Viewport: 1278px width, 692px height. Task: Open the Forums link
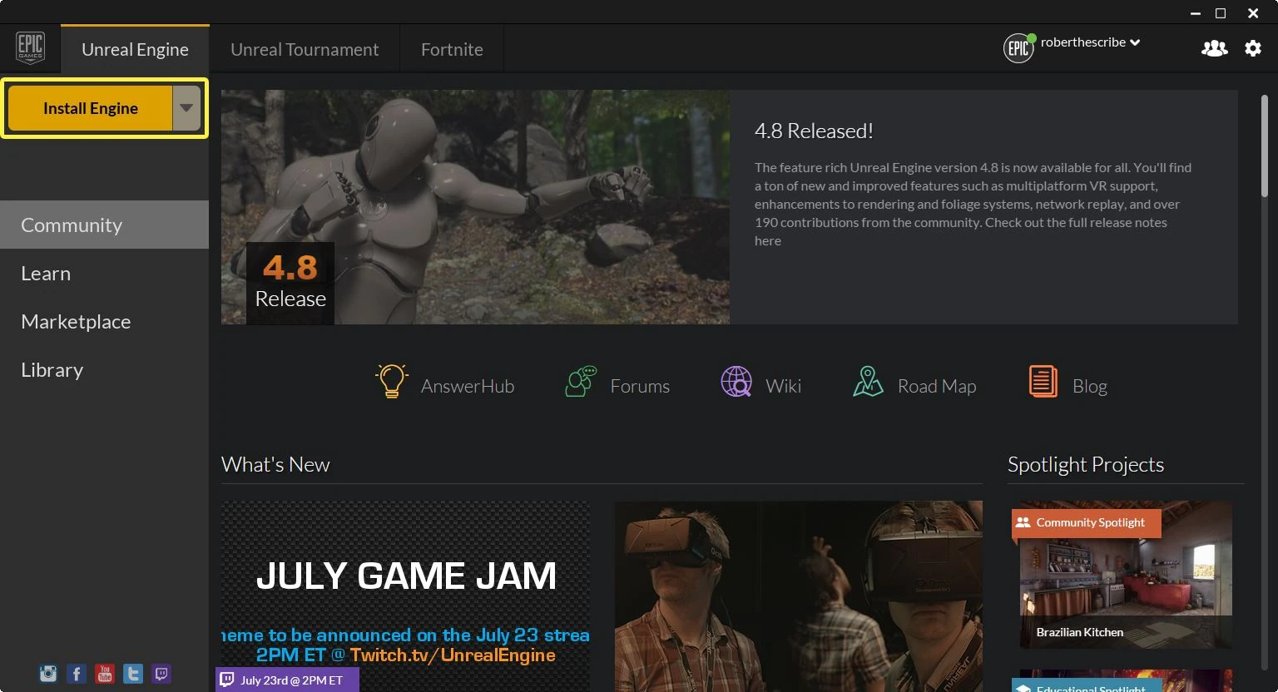click(x=640, y=386)
